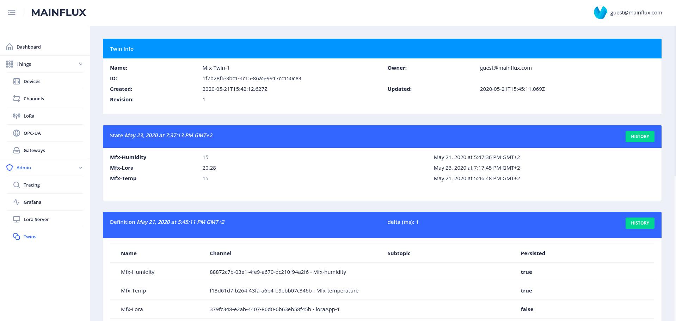Click the Channels icon in the sidebar
The height and width of the screenshot is (321, 676).
[x=16, y=99]
